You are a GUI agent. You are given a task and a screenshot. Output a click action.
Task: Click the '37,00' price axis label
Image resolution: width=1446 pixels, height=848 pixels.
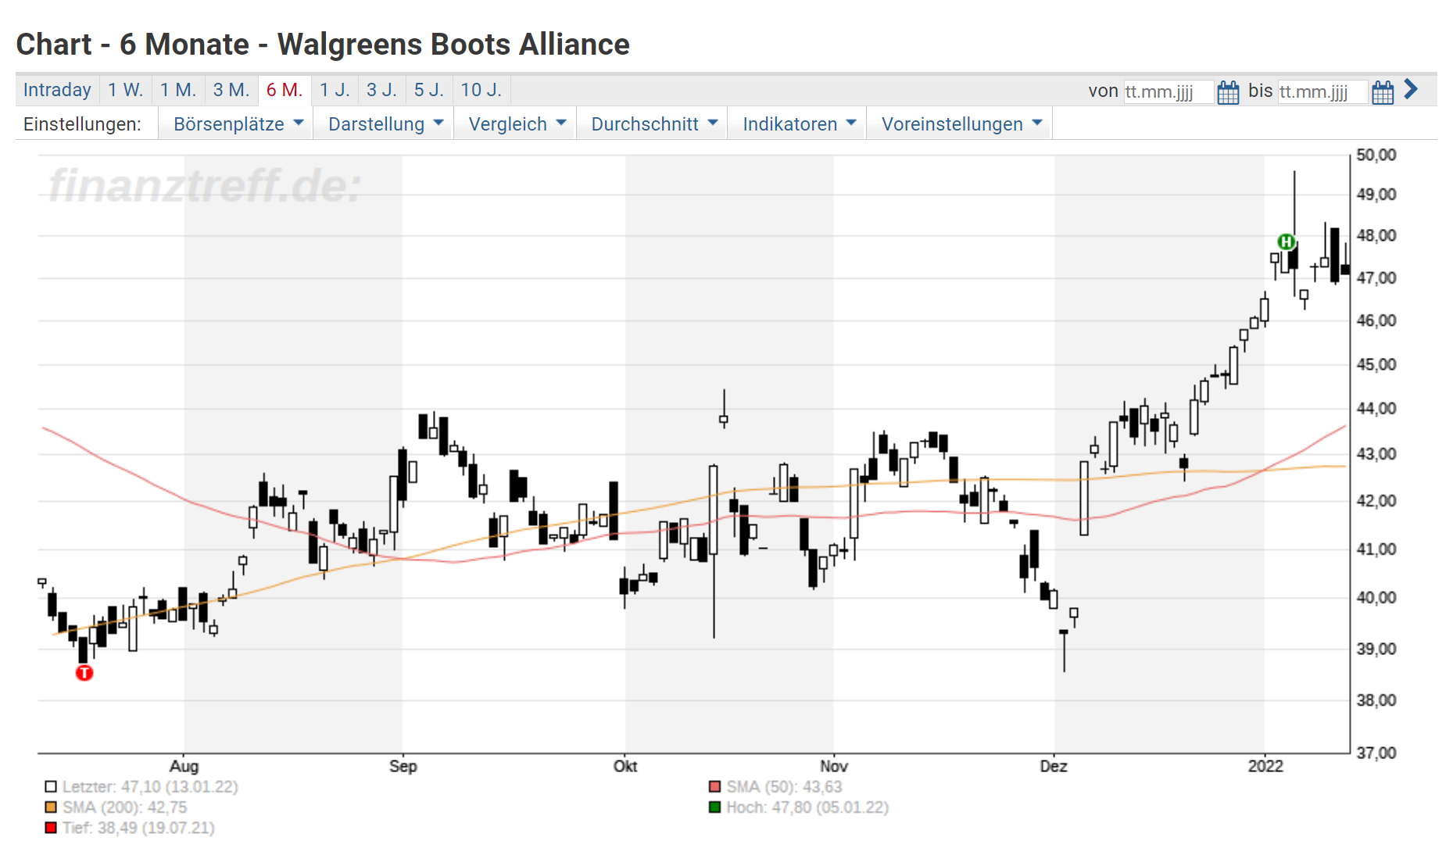(x=1376, y=753)
